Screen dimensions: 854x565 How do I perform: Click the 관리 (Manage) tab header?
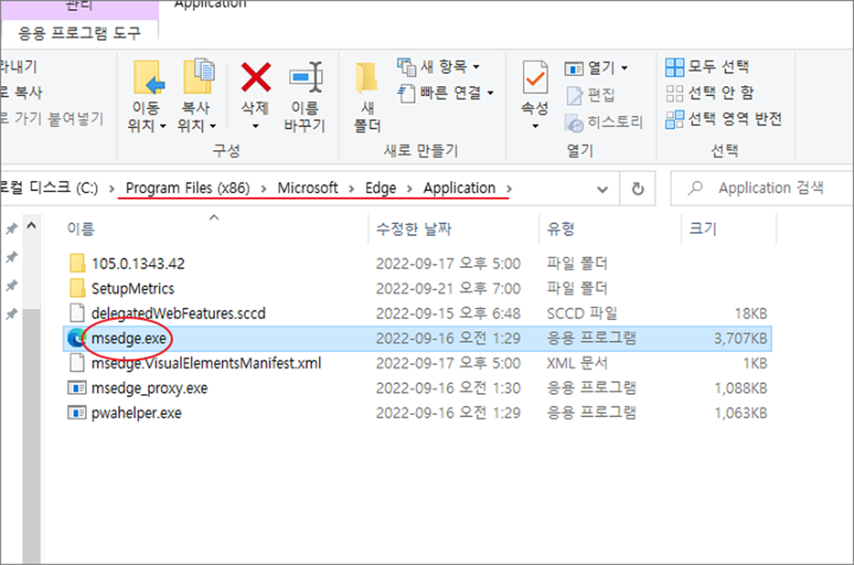pyautogui.click(x=79, y=5)
